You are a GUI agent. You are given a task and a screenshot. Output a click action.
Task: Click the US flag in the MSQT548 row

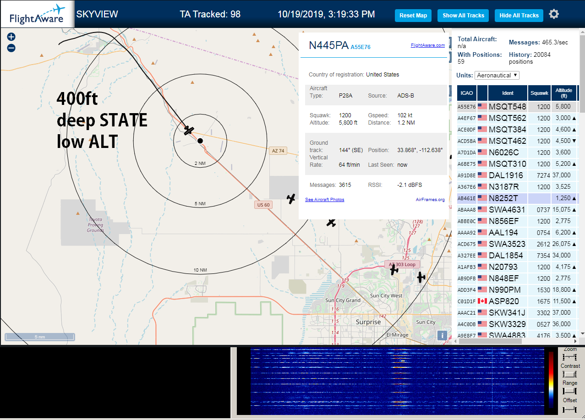point(482,106)
